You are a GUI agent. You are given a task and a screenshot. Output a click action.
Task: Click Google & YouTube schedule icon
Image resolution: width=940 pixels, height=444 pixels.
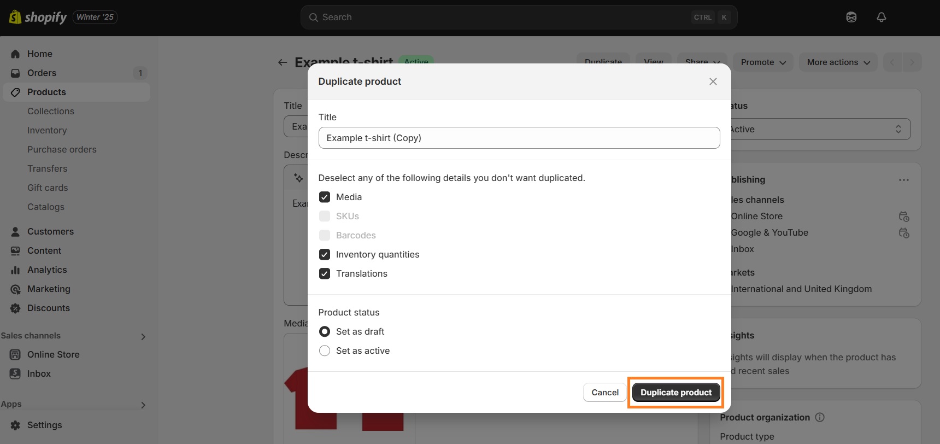click(904, 233)
